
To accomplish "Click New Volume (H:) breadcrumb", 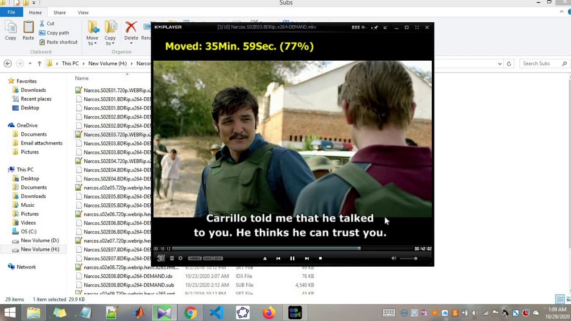I will click(108, 64).
